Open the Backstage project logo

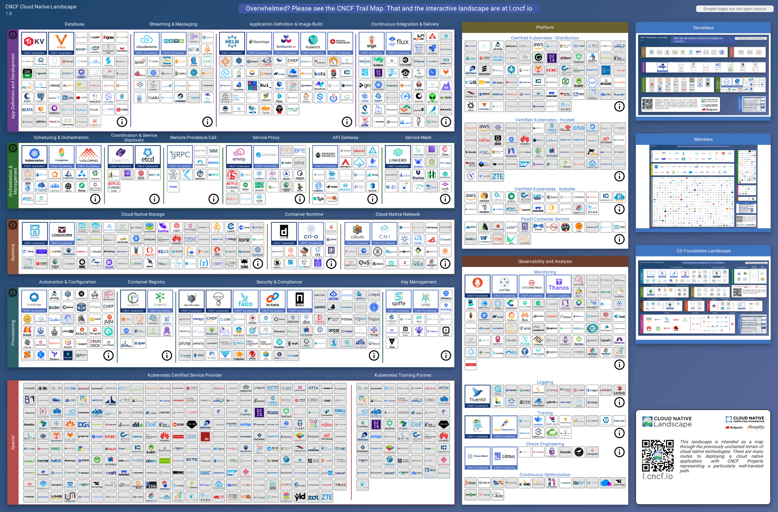point(259,43)
